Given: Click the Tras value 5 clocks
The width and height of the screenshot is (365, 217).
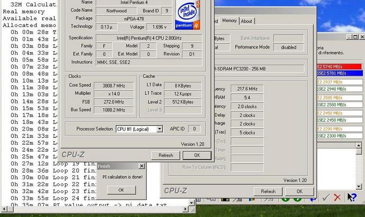Looking at the screenshot, I should [247, 133].
